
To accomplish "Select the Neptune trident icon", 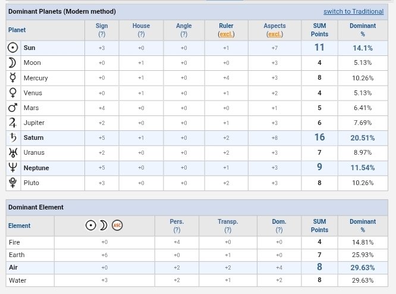I will pos(12,168).
